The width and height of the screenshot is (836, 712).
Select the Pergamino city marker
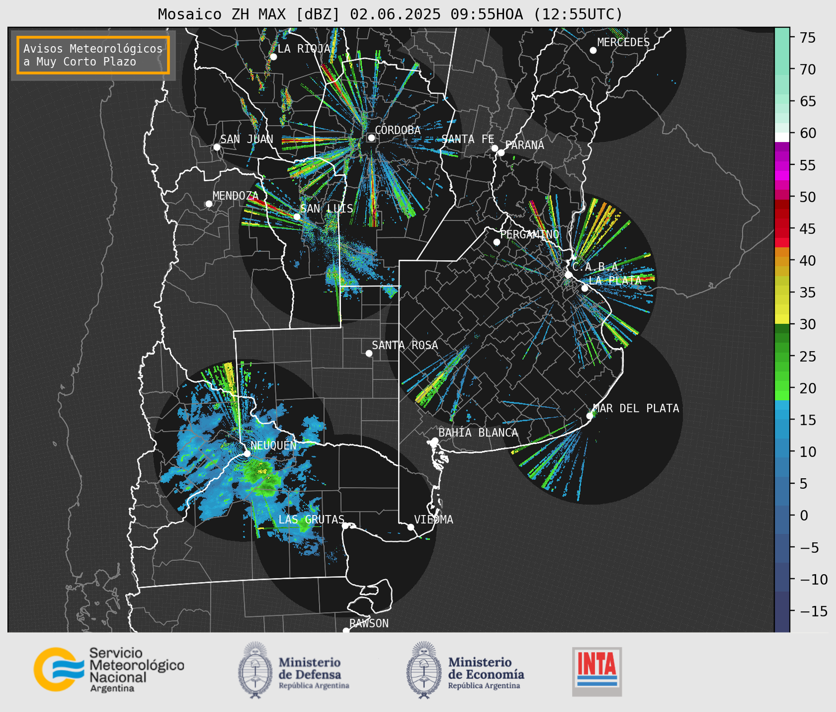tap(497, 242)
